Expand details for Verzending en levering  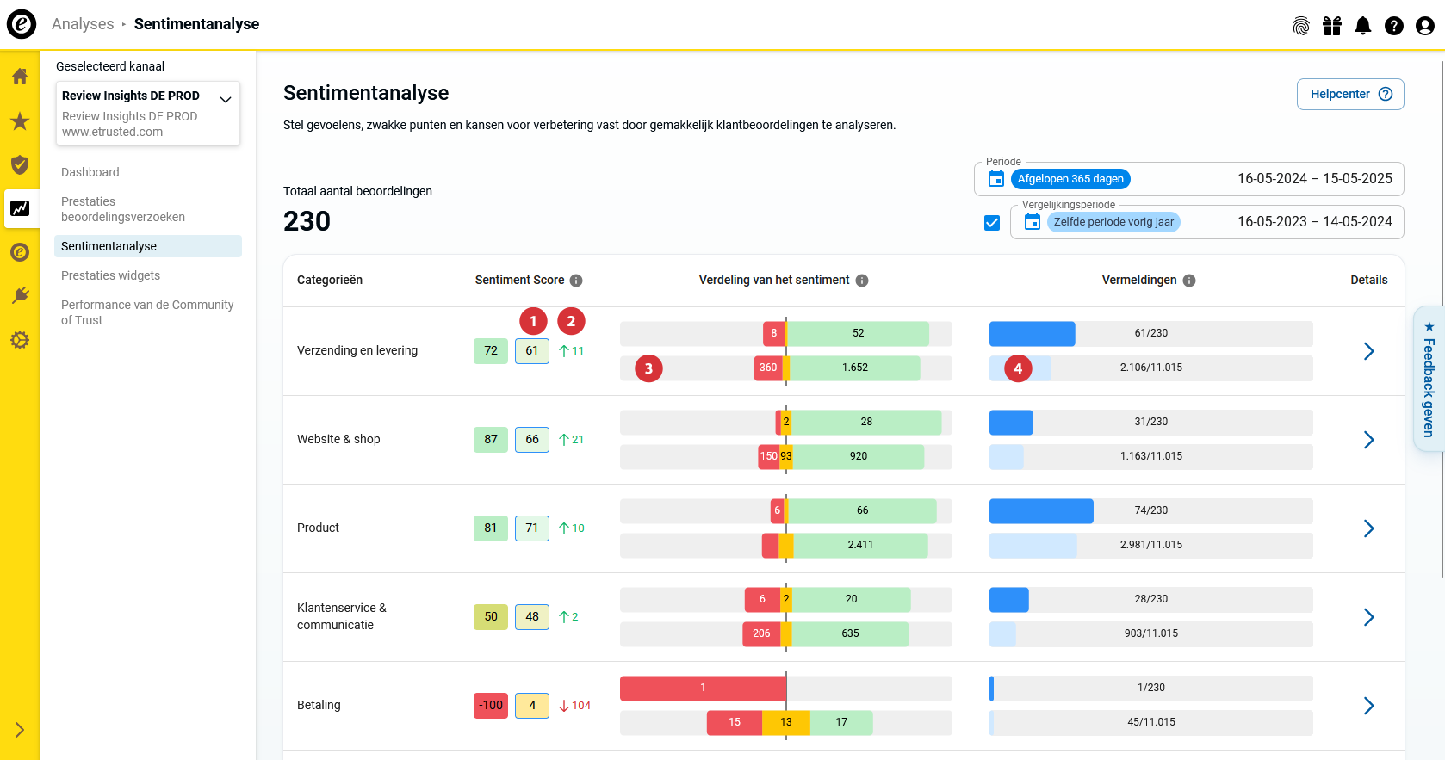click(1368, 351)
